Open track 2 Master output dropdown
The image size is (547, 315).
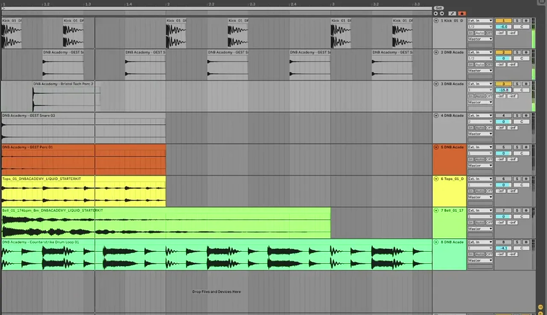pyautogui.click(x=480, y=70)
